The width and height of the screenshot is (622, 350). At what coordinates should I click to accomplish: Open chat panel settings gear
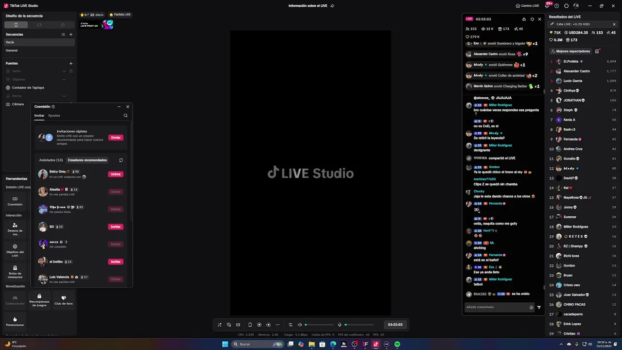click(532, 19)
